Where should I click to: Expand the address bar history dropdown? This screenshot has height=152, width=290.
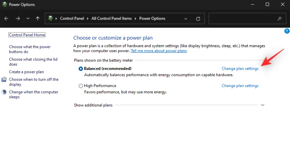186,19
